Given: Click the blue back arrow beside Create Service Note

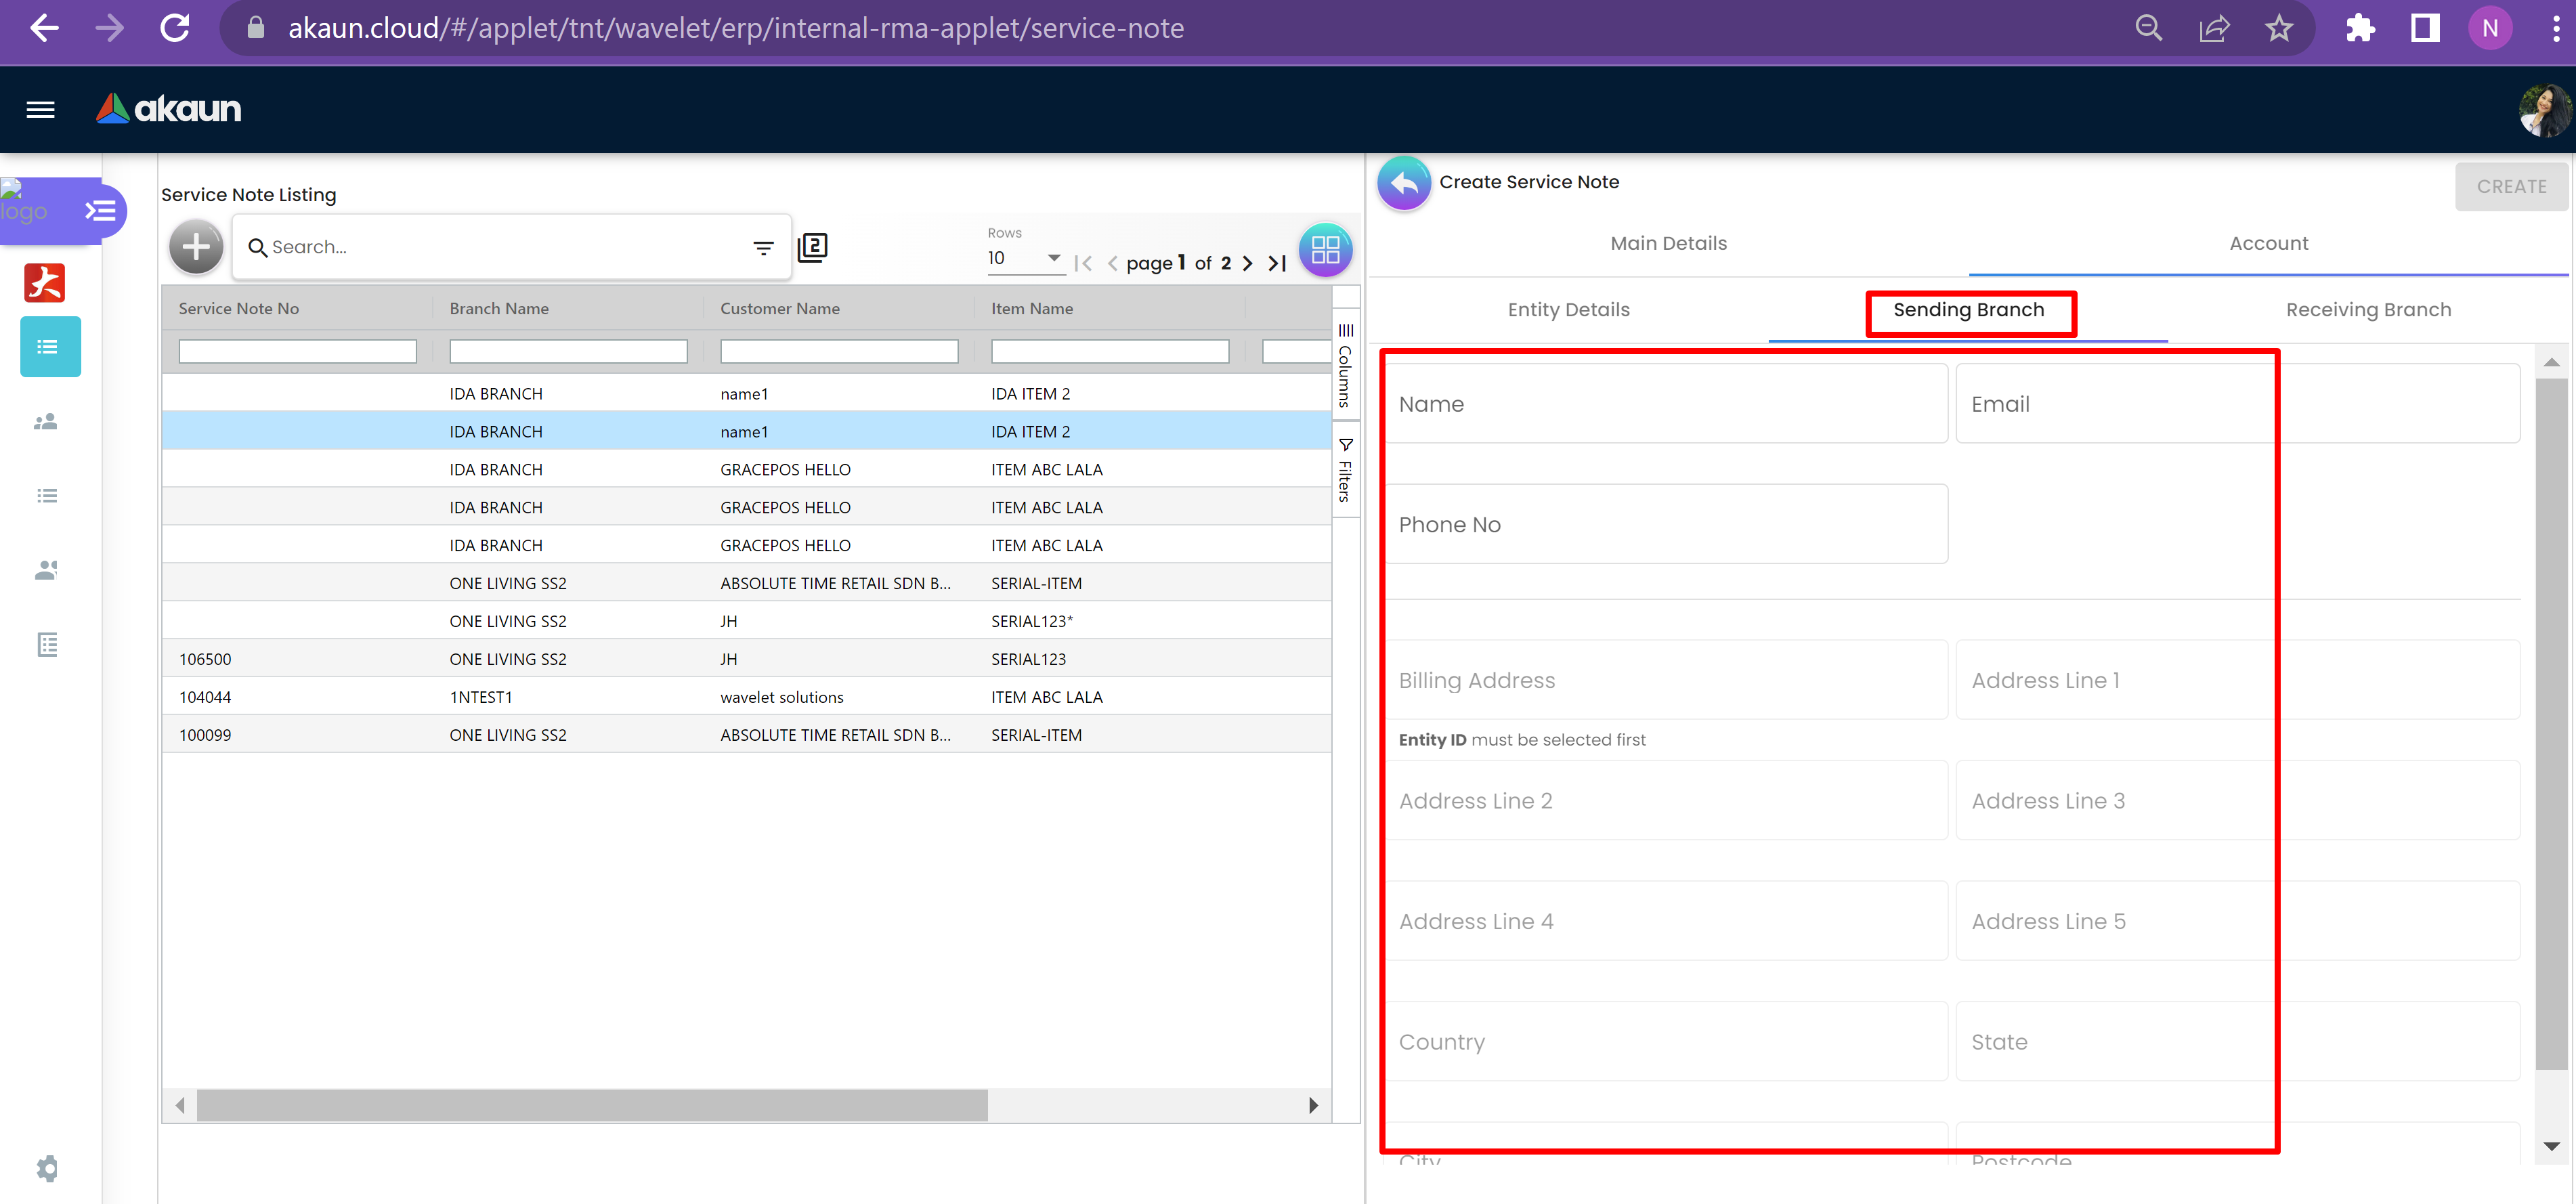Looking at the screenshot, I should coord(1404,183).
